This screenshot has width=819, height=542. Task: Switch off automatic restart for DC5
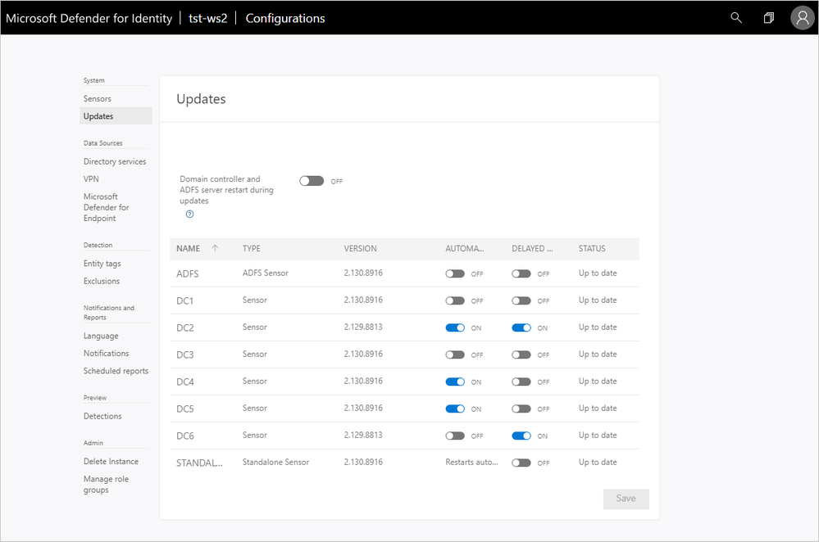[455, 409]
